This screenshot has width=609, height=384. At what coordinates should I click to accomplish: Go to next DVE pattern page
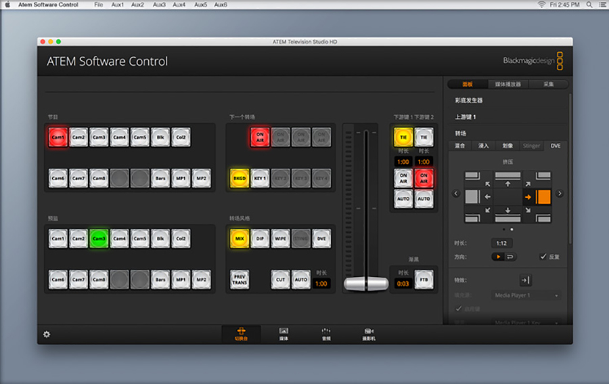click(x=560, y=193)
